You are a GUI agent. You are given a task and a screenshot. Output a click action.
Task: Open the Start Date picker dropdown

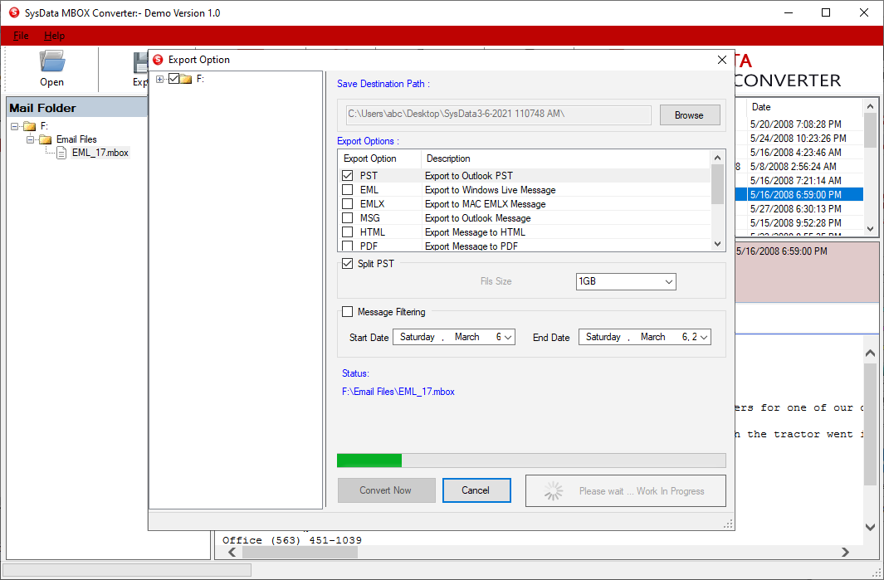click(508, 337)
